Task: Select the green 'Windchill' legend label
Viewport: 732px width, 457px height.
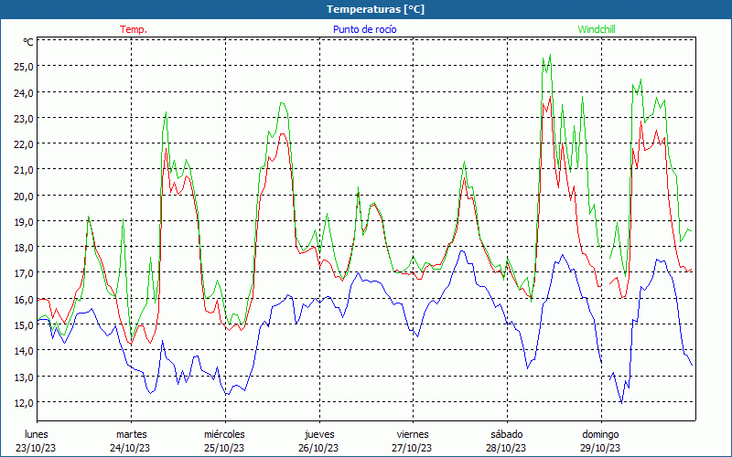Action: point(597,29)
